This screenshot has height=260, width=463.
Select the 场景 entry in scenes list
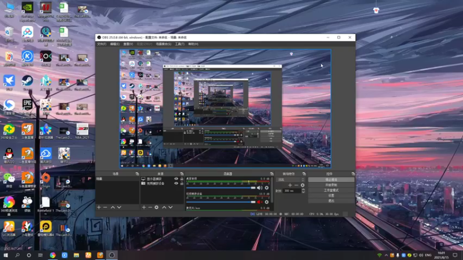point(117,179)
